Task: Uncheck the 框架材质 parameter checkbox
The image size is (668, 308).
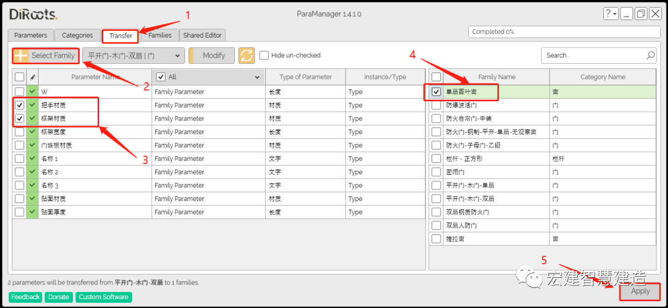Action: [19, 119]
